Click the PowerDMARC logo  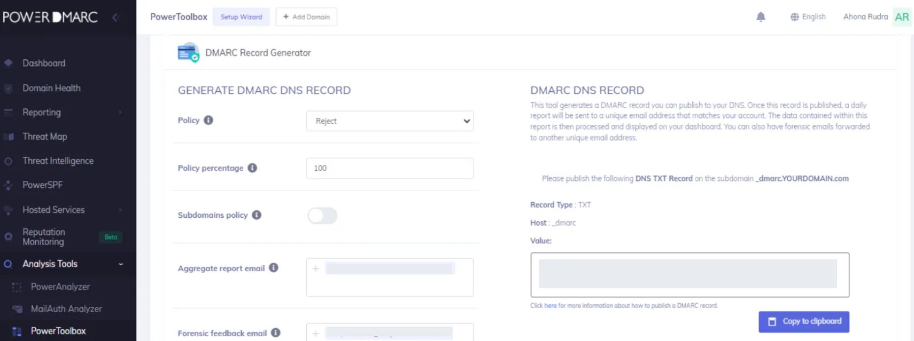point(50,17)
